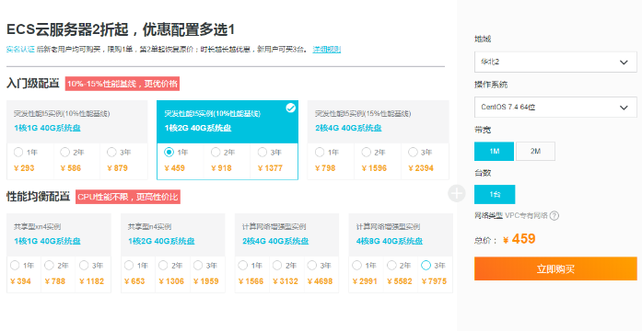This screenshot has height=331, width=642.
Task: Pick 1年 option priced ¥2991
Action: point(357,266)
